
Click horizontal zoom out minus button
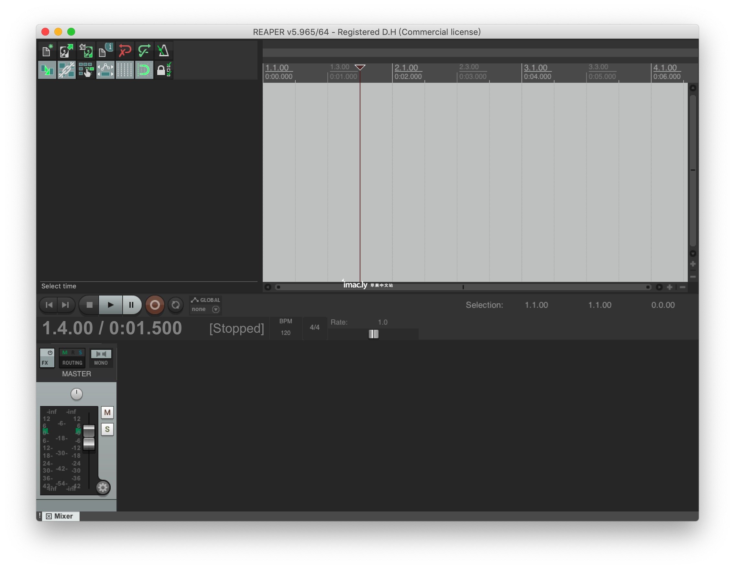(x=683, y=287)
